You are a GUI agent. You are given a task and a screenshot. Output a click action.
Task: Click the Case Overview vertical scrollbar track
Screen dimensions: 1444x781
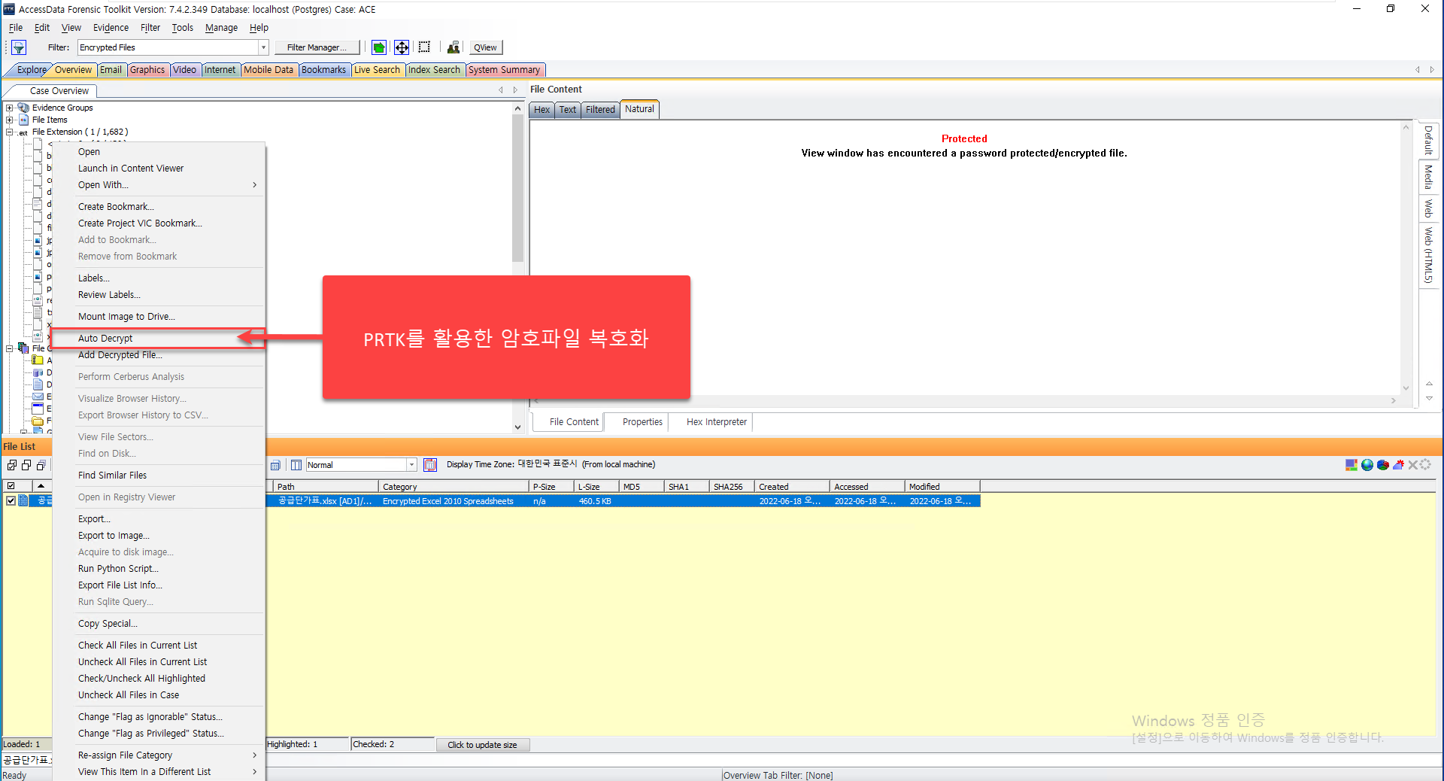coord(517,339)
